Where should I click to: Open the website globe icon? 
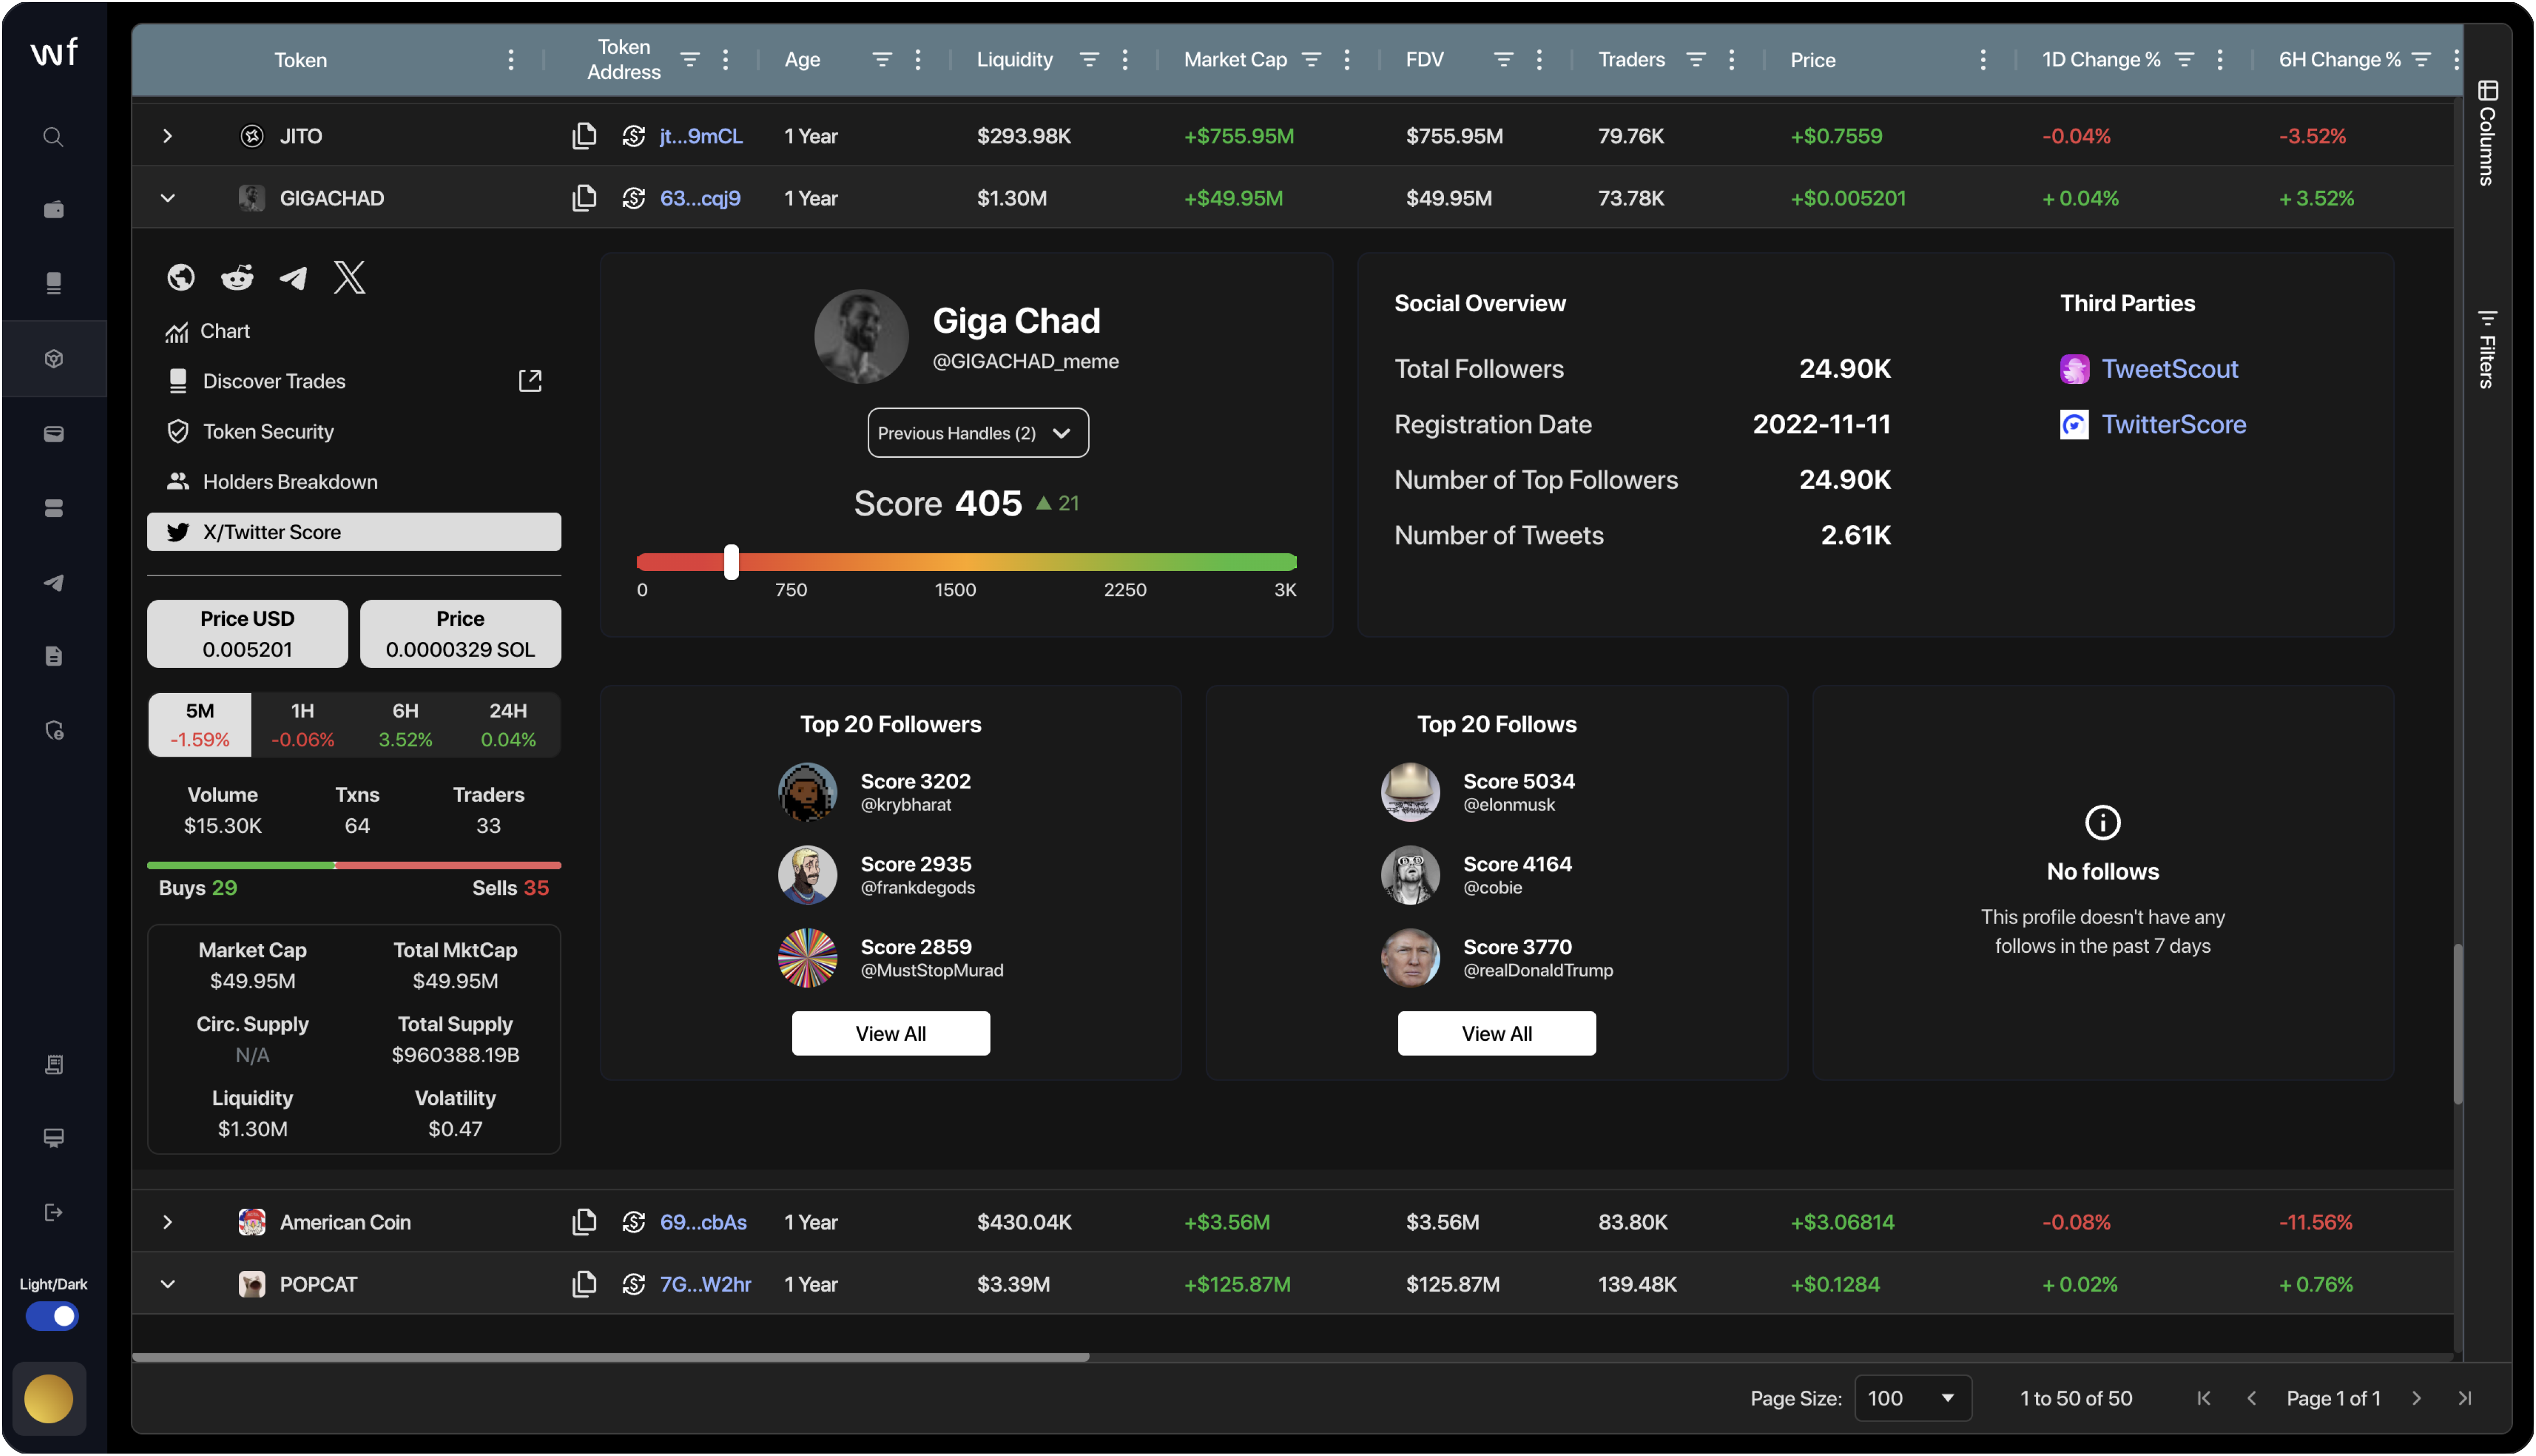click(181, 277)
